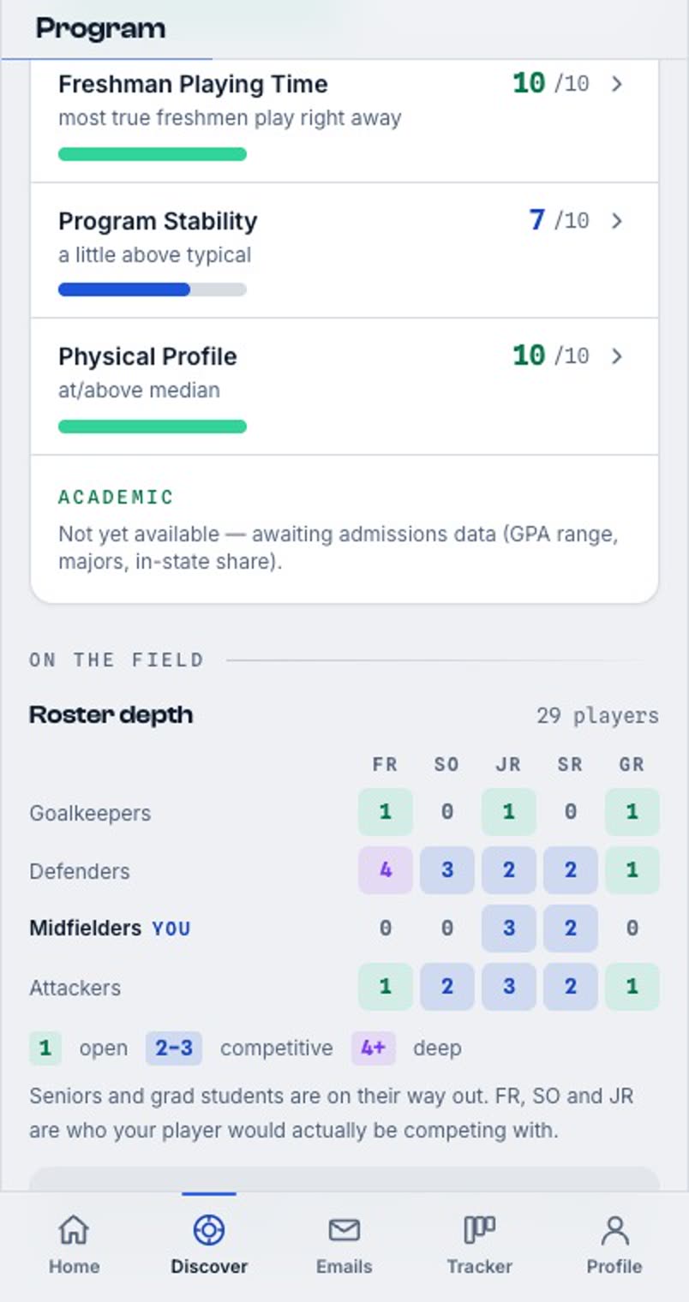This screenshot has width=689, height=1302.
Task: Select the Goalkeepers GR cell showing 1
Action: coord(632,812)
